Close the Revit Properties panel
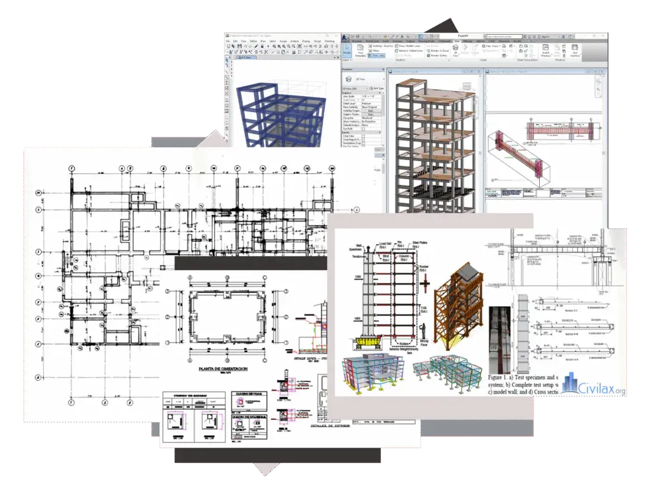 pyautogui.click(x=383, y=70)
